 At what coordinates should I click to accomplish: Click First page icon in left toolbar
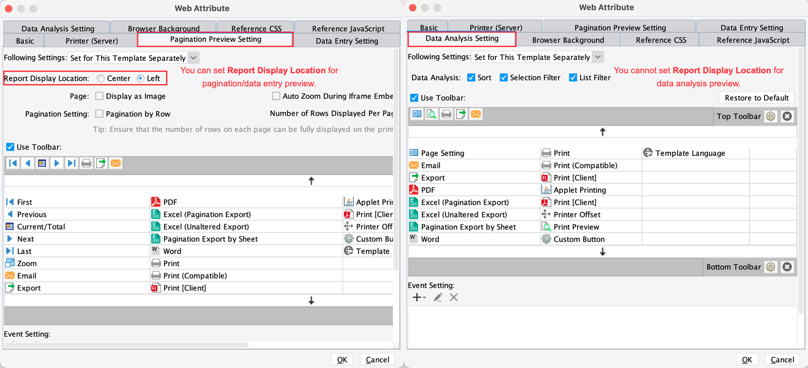click(x=13, y=163)
